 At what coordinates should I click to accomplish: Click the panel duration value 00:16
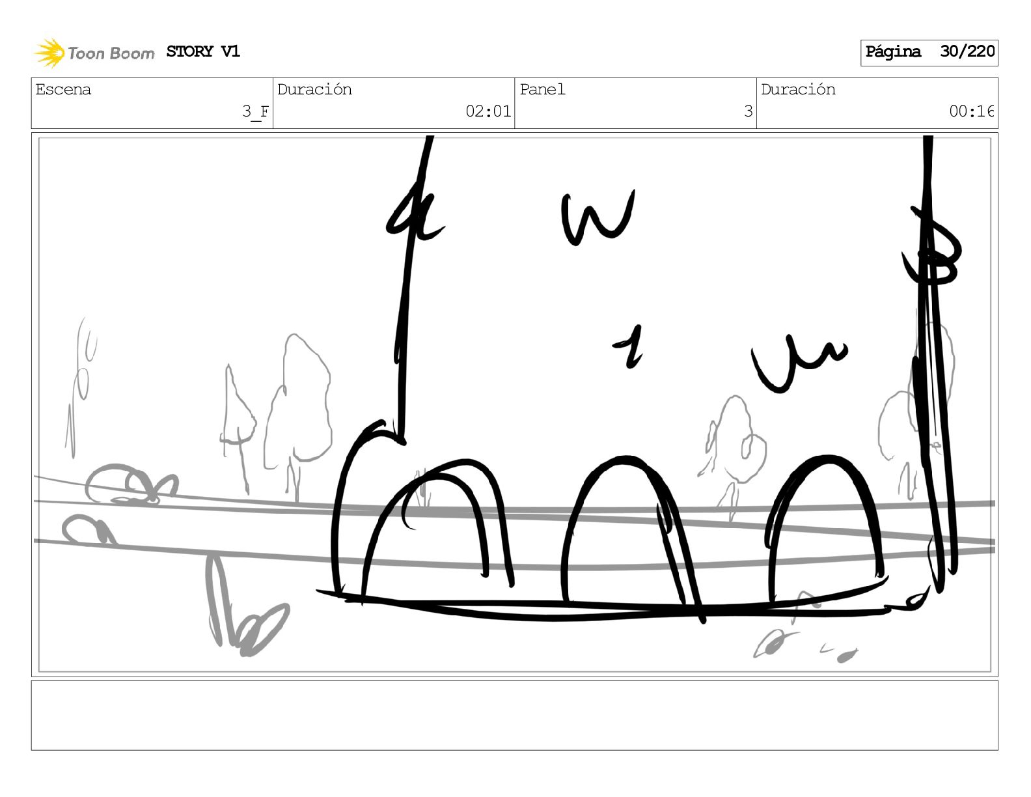[x=972, y=111]
